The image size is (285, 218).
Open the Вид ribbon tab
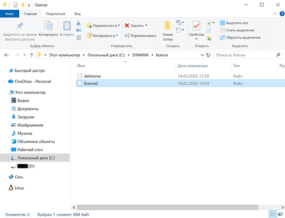point(78,14)
